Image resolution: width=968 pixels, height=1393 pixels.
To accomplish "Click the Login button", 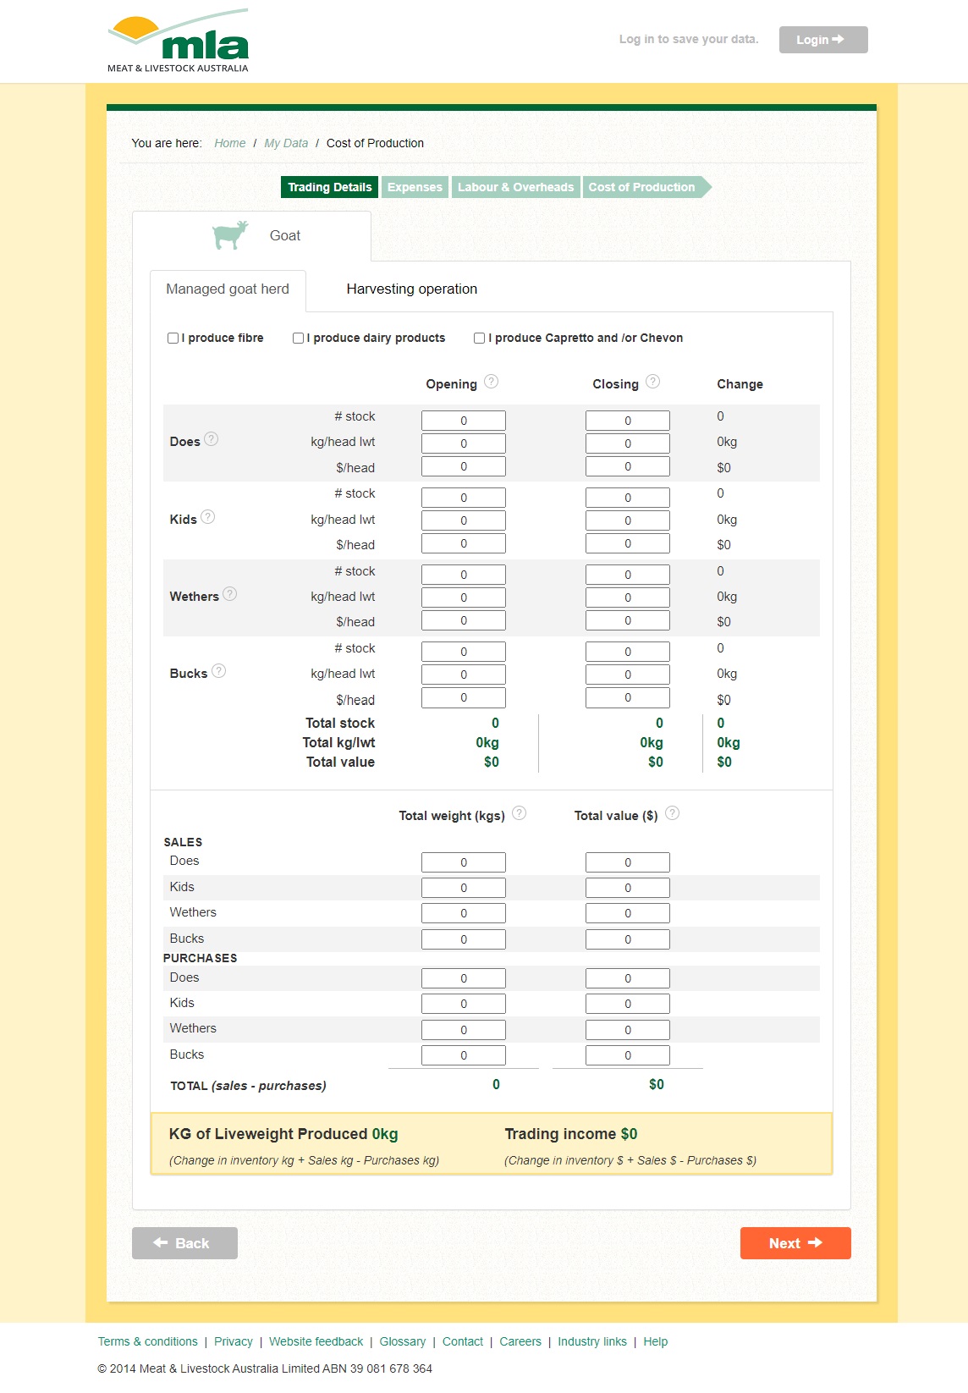I will coord(822,40).
